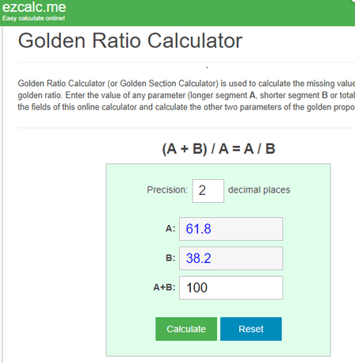355x363 pixels.
Task: Click 'longer segment A' in the description
Action: (222, 95)
